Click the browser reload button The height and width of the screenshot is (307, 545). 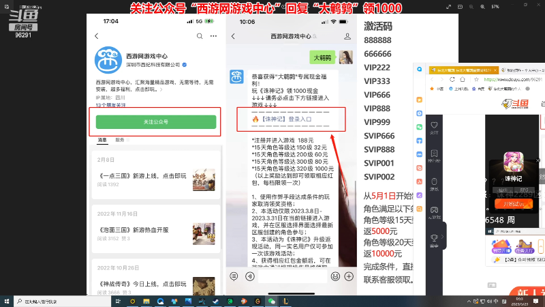coord(452,79)
